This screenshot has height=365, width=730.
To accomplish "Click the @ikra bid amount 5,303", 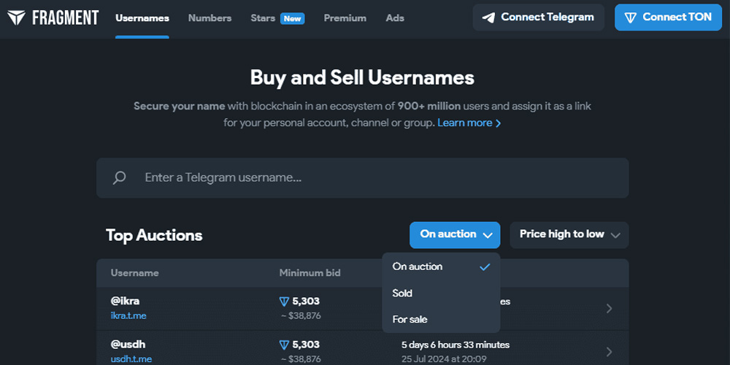I will [306, 301].
